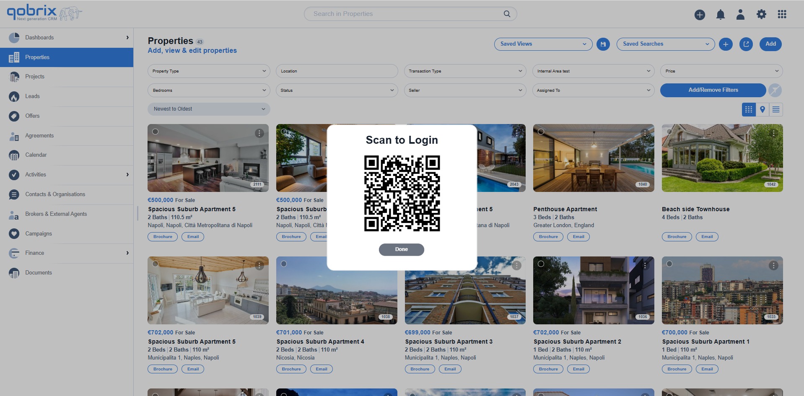Screen dimensions: 804x396
Task: Open options menu on property 1037 card
Action: [x=516, y=266]
